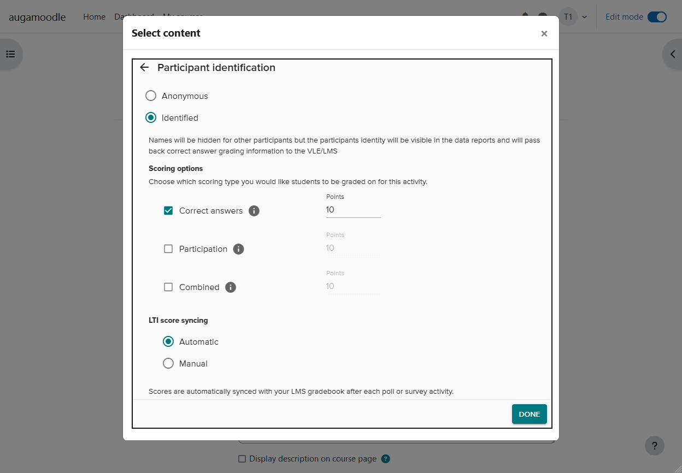Open the course index list icon

tap(10, 54)
